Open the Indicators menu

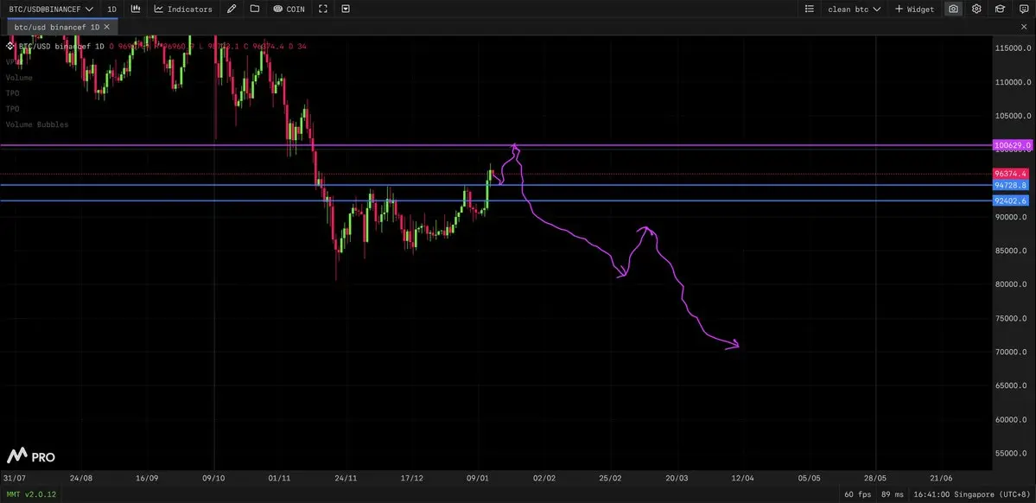pyautogui.click(x=183, y=10)
